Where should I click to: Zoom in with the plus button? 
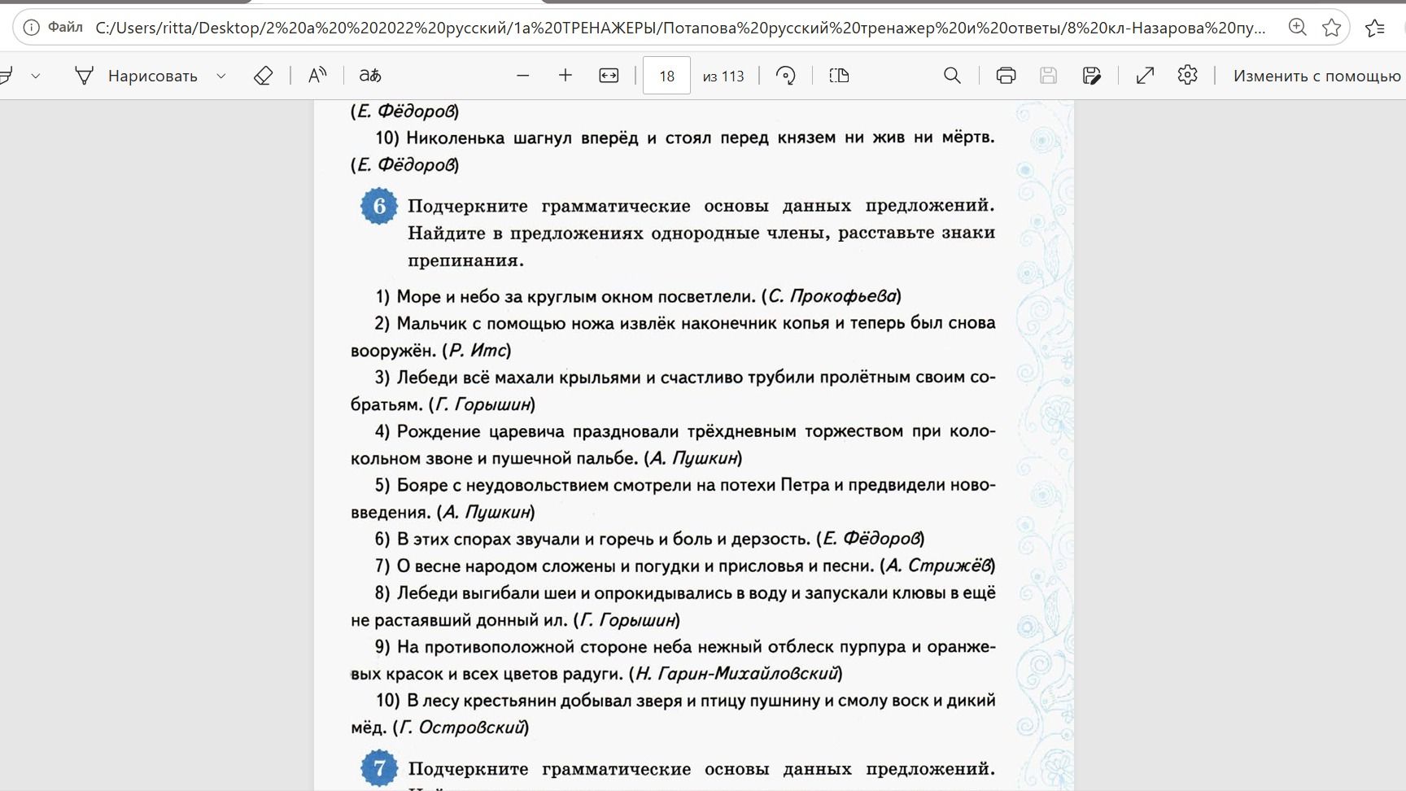pyautogui.click(x=565, y=76)
